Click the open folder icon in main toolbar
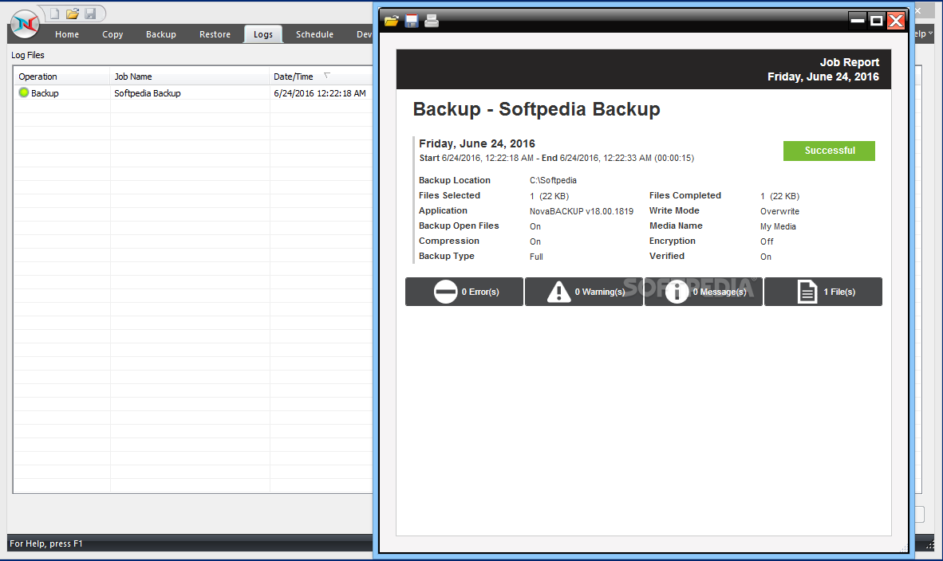Viewport: 943px width, 561px height. pos(72,14)
